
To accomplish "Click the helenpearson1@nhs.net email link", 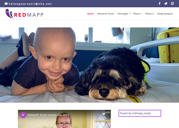I will coord(30,4).
